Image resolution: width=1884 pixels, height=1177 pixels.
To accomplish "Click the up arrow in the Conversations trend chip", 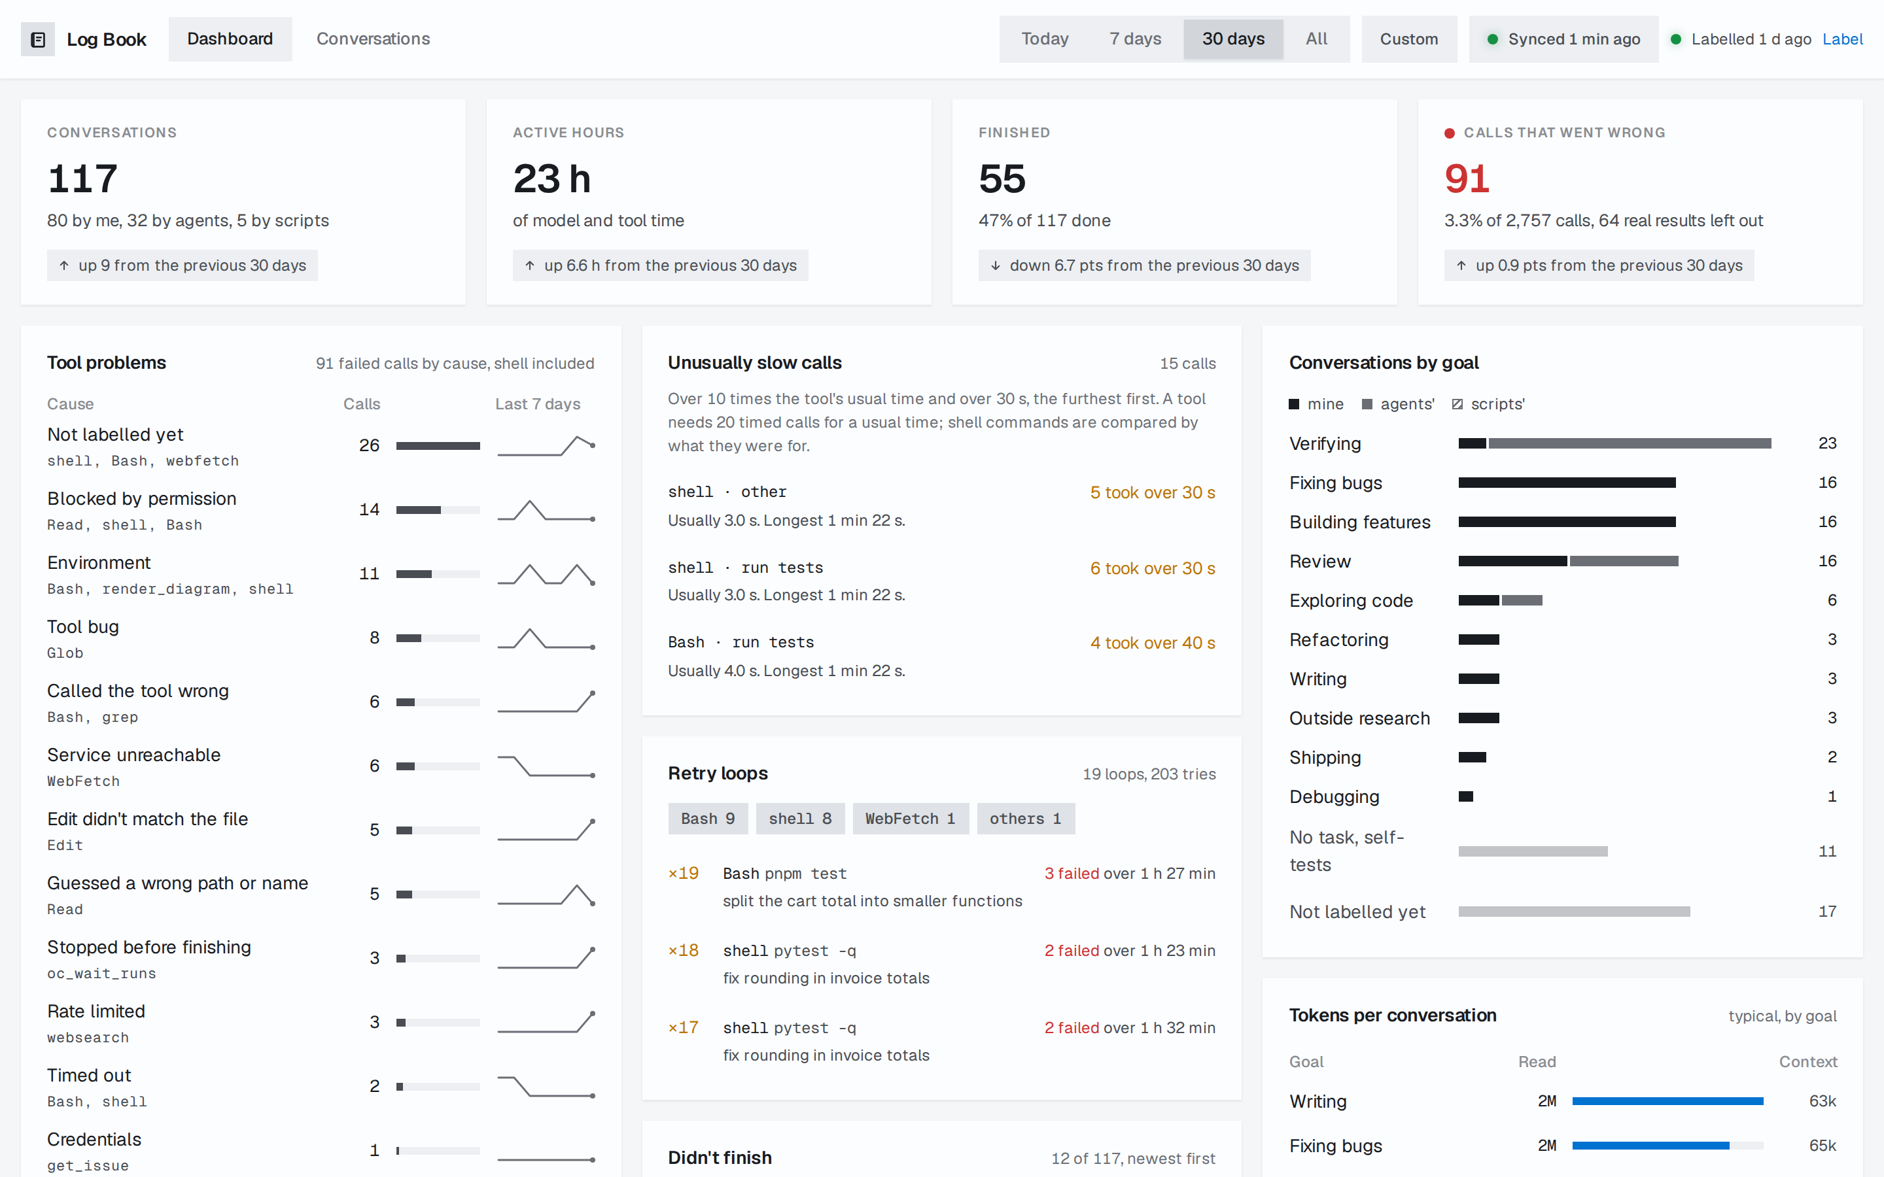I will coord(64,265).
